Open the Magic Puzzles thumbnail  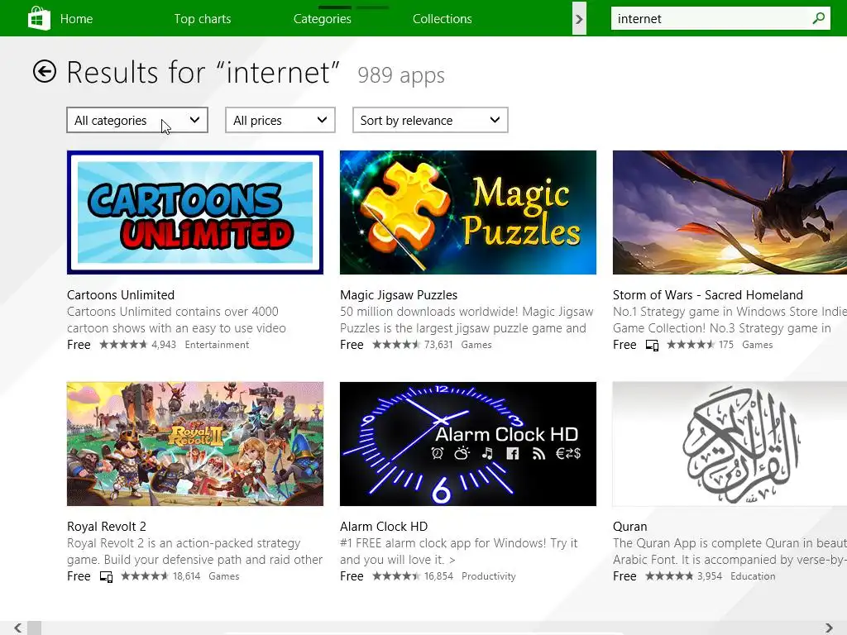[468, 212]
